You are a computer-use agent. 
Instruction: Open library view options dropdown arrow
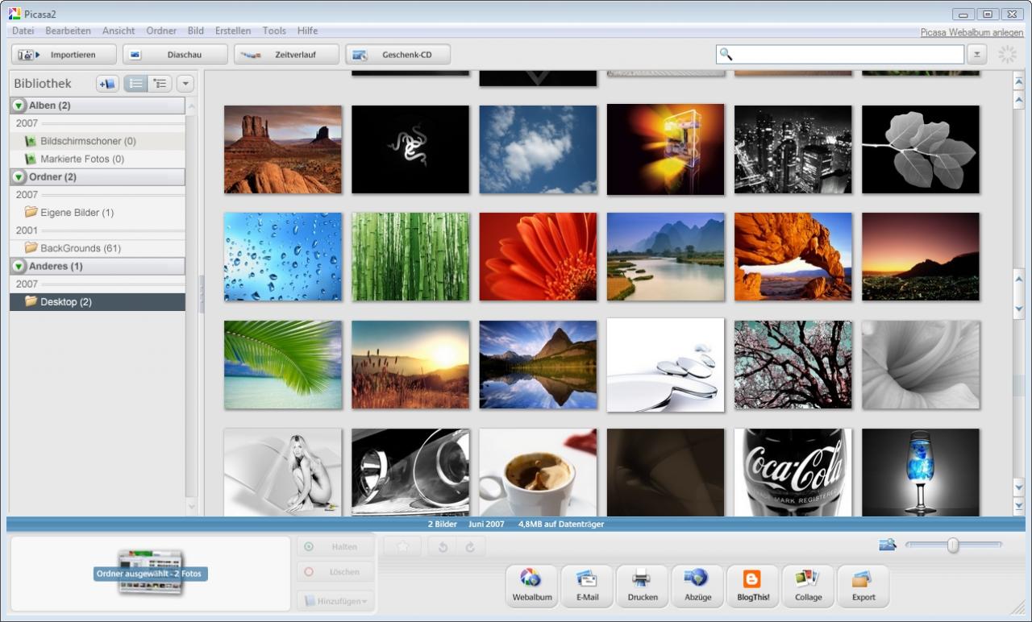185,84
